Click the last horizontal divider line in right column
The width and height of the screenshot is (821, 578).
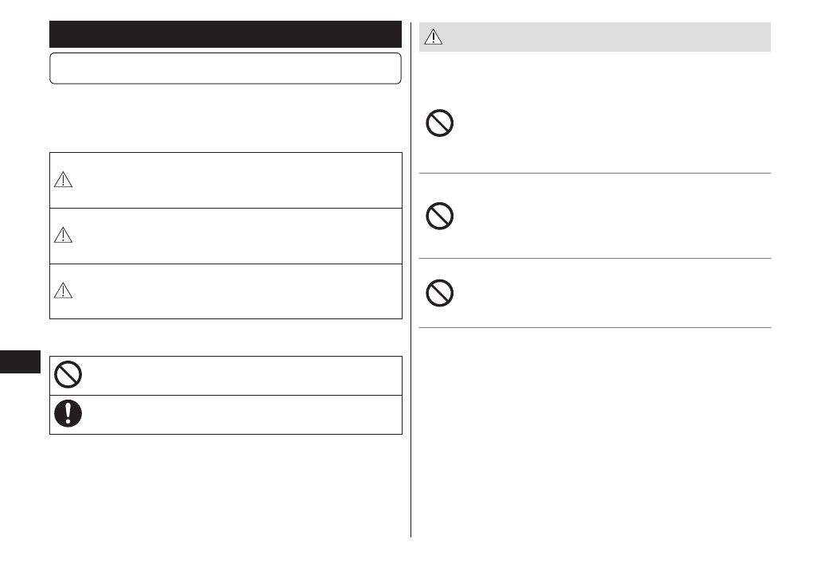595,327
